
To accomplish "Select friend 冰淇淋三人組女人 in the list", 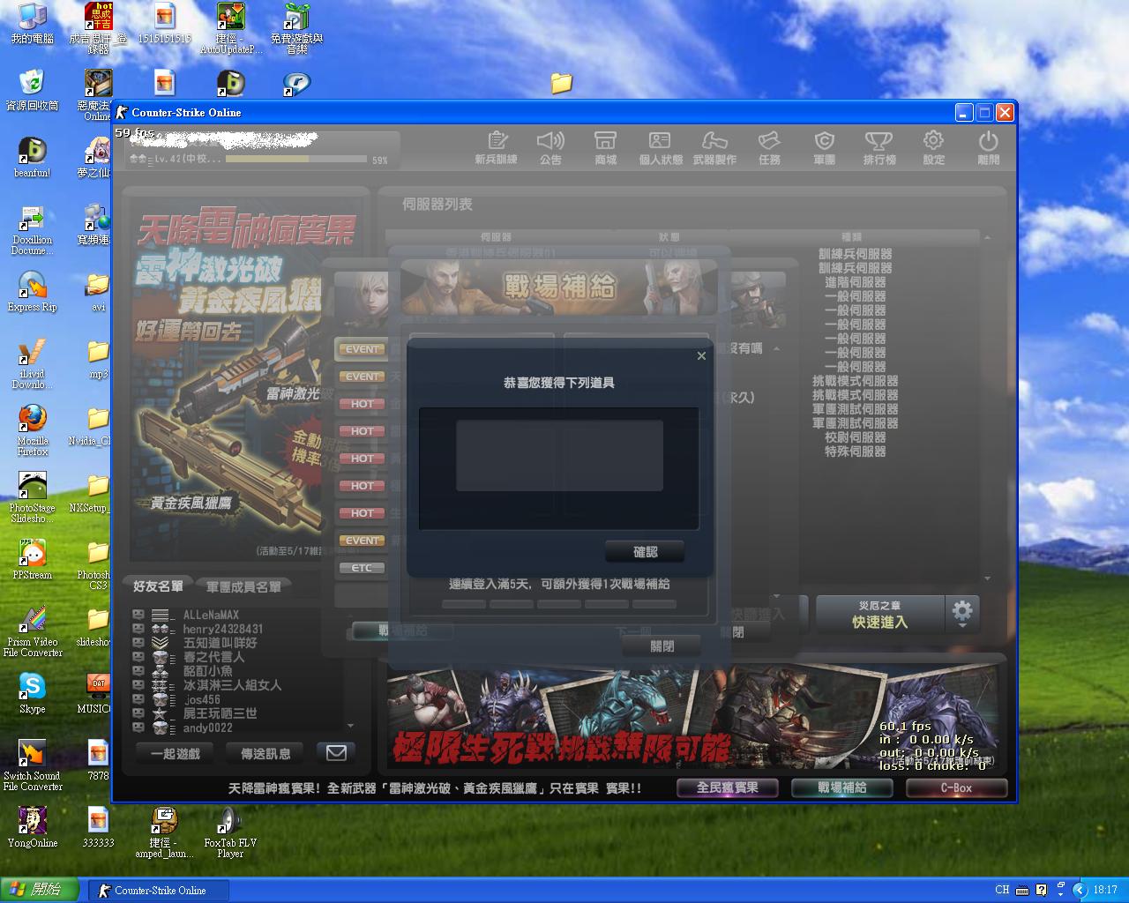I will pyautogui.click(x=232, y=685).
